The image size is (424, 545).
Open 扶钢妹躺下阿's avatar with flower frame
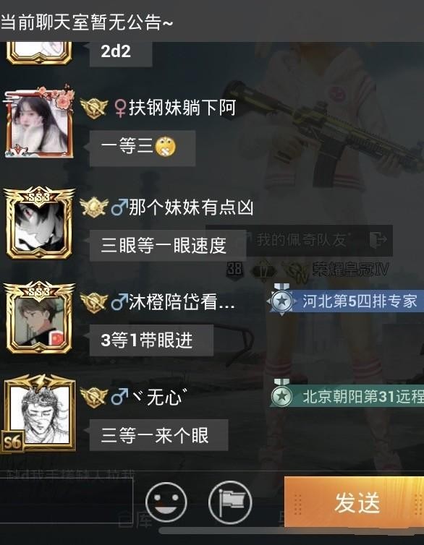tap(39, 121)
